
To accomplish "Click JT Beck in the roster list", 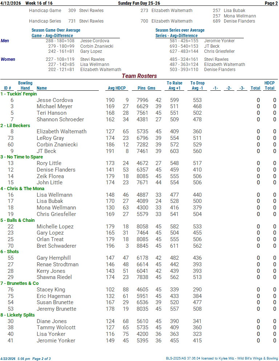I will [46, 151].
